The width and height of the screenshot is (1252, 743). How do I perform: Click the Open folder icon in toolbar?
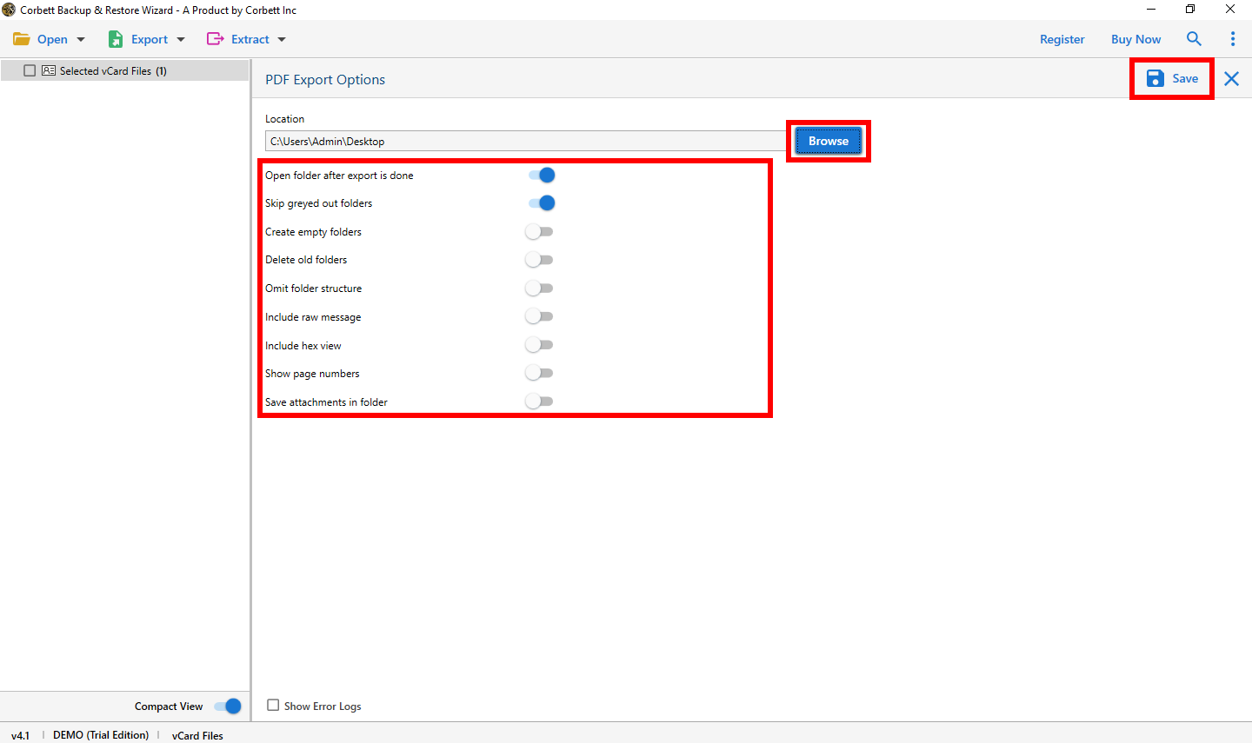click(22, 39)
